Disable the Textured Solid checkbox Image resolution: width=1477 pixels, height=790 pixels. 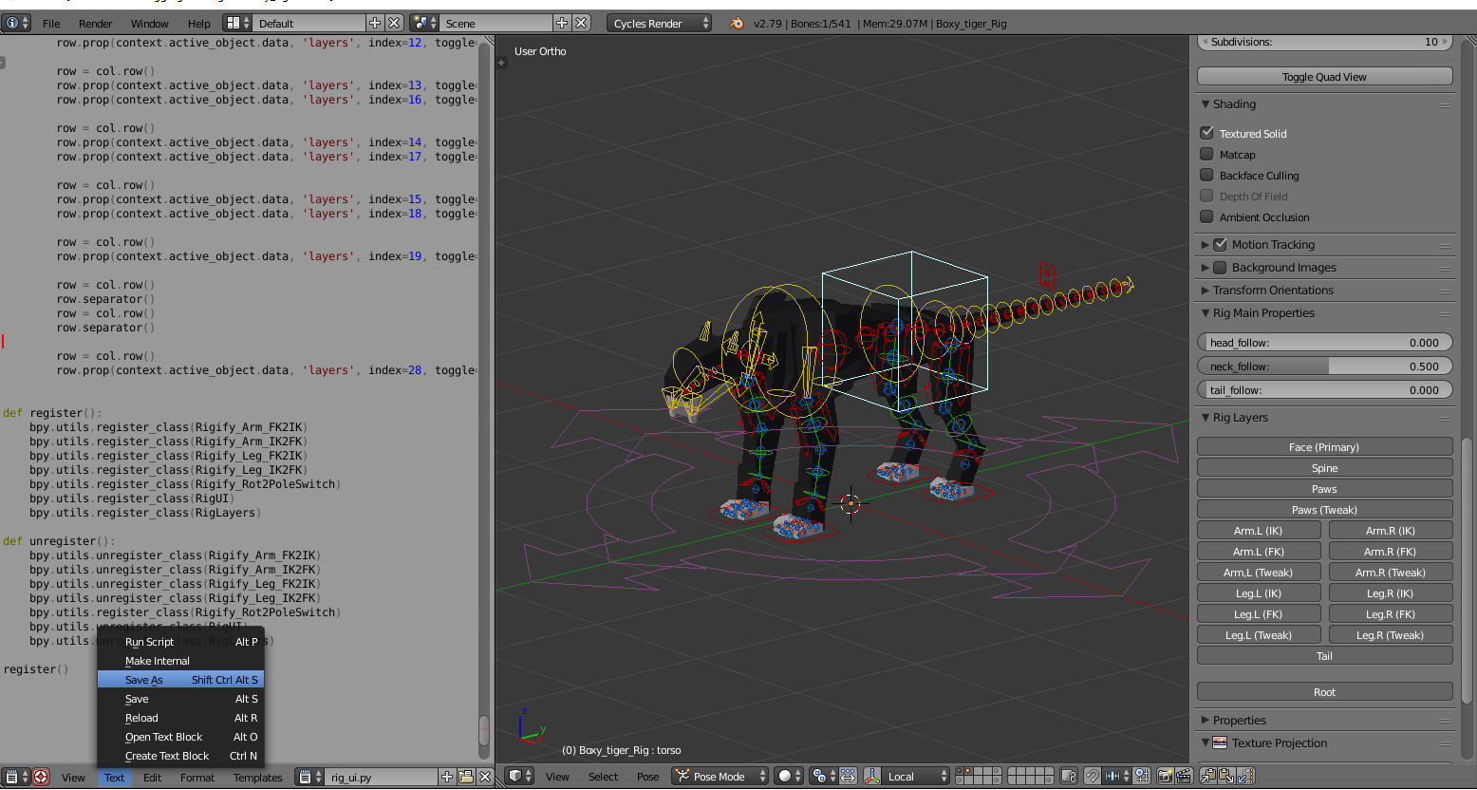(x=1207, y=133)
